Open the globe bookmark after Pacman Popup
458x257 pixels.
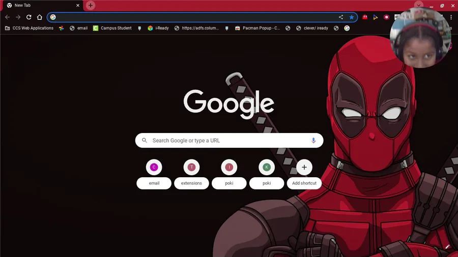click(288, 28)
